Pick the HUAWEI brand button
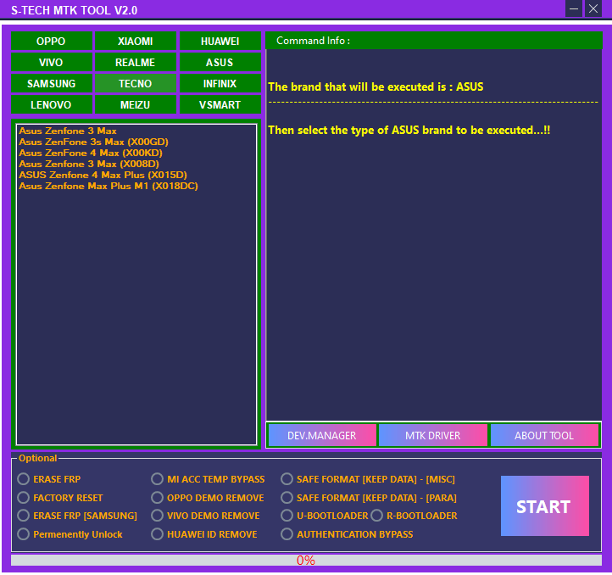The image size is (612, 575). click(x=220, y=41)
